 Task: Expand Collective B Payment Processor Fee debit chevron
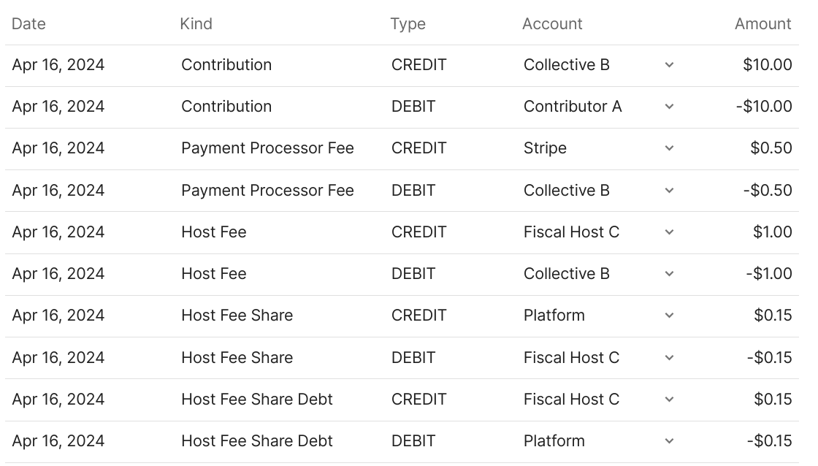click(669, 191)
